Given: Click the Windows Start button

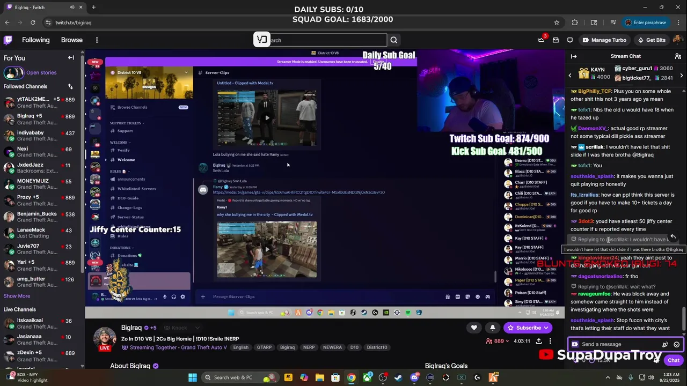Looking at the screenshot, I should (192, 377).
